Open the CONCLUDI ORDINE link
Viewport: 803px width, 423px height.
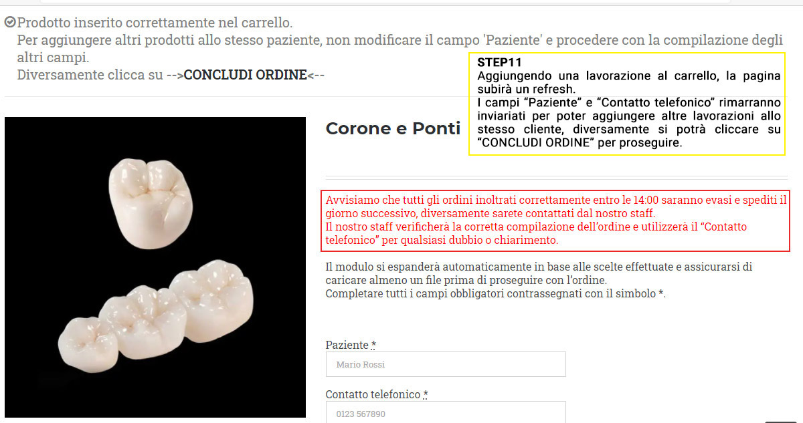[246, 75]
